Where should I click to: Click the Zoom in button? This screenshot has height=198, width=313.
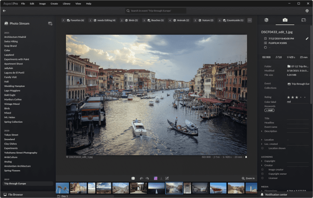coord(248,178)
